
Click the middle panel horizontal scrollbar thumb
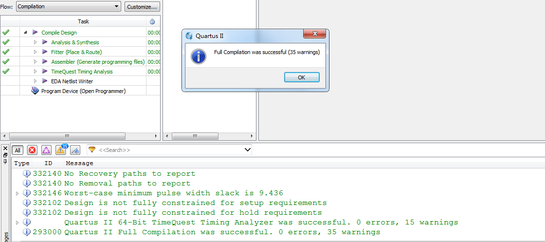[195, 136]
